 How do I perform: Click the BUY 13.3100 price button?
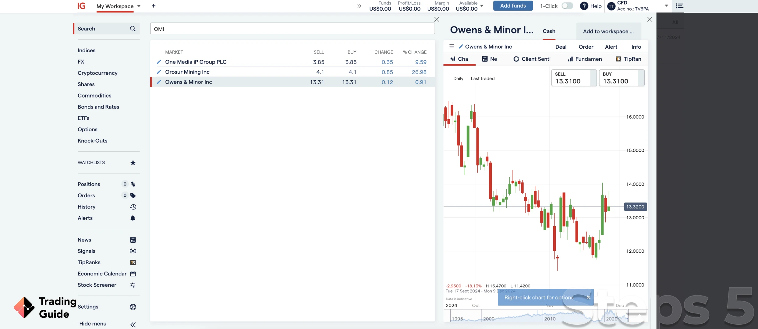point(622,78)
